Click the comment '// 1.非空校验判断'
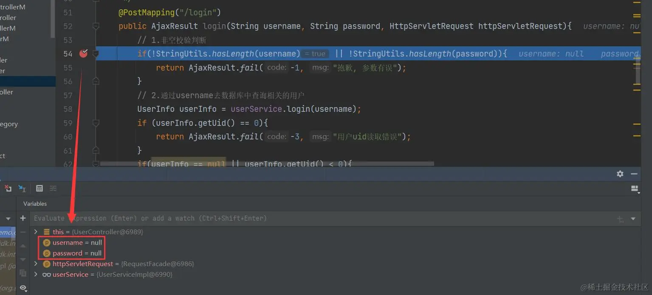 172,40
